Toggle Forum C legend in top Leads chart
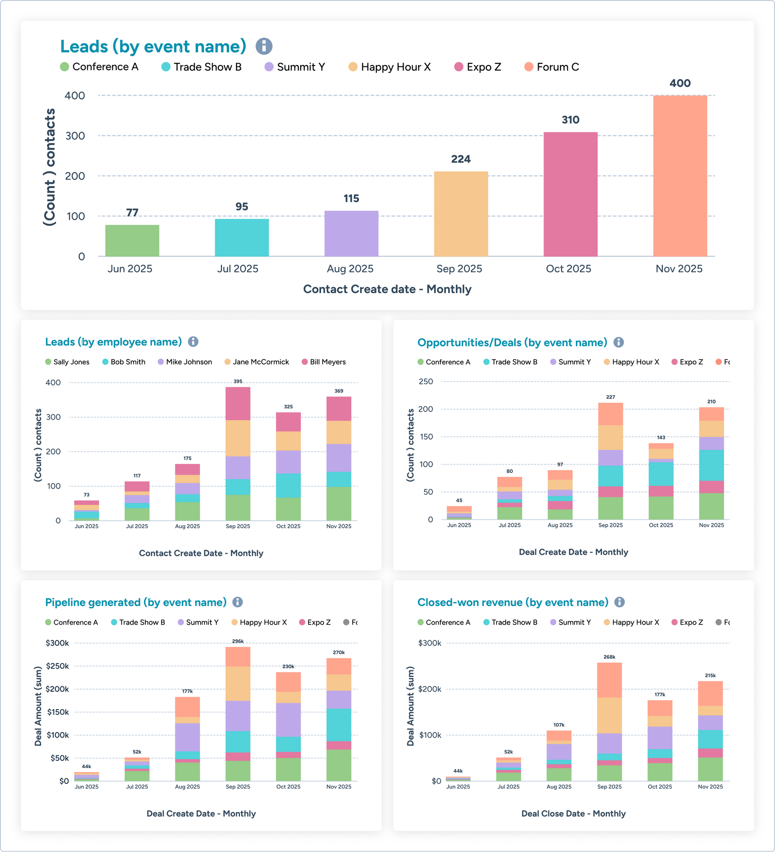The width and height of the screenshot is (775, 852). pos(552,67)
